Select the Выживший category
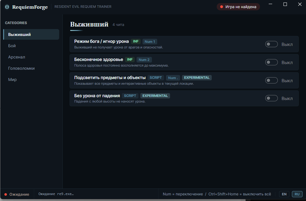306x201 pixels. [x=31, y=34]
